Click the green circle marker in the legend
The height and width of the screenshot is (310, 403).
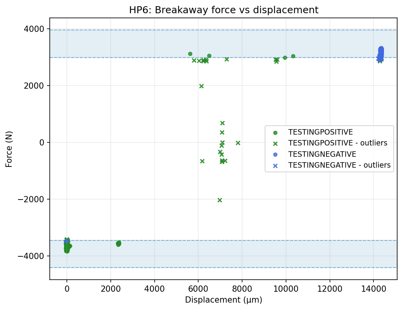tap(275, 132)
